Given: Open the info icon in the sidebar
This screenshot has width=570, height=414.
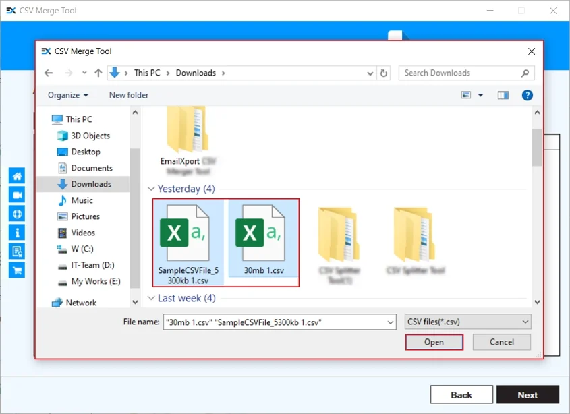Looking at the screenshot, I should point(16,233).
